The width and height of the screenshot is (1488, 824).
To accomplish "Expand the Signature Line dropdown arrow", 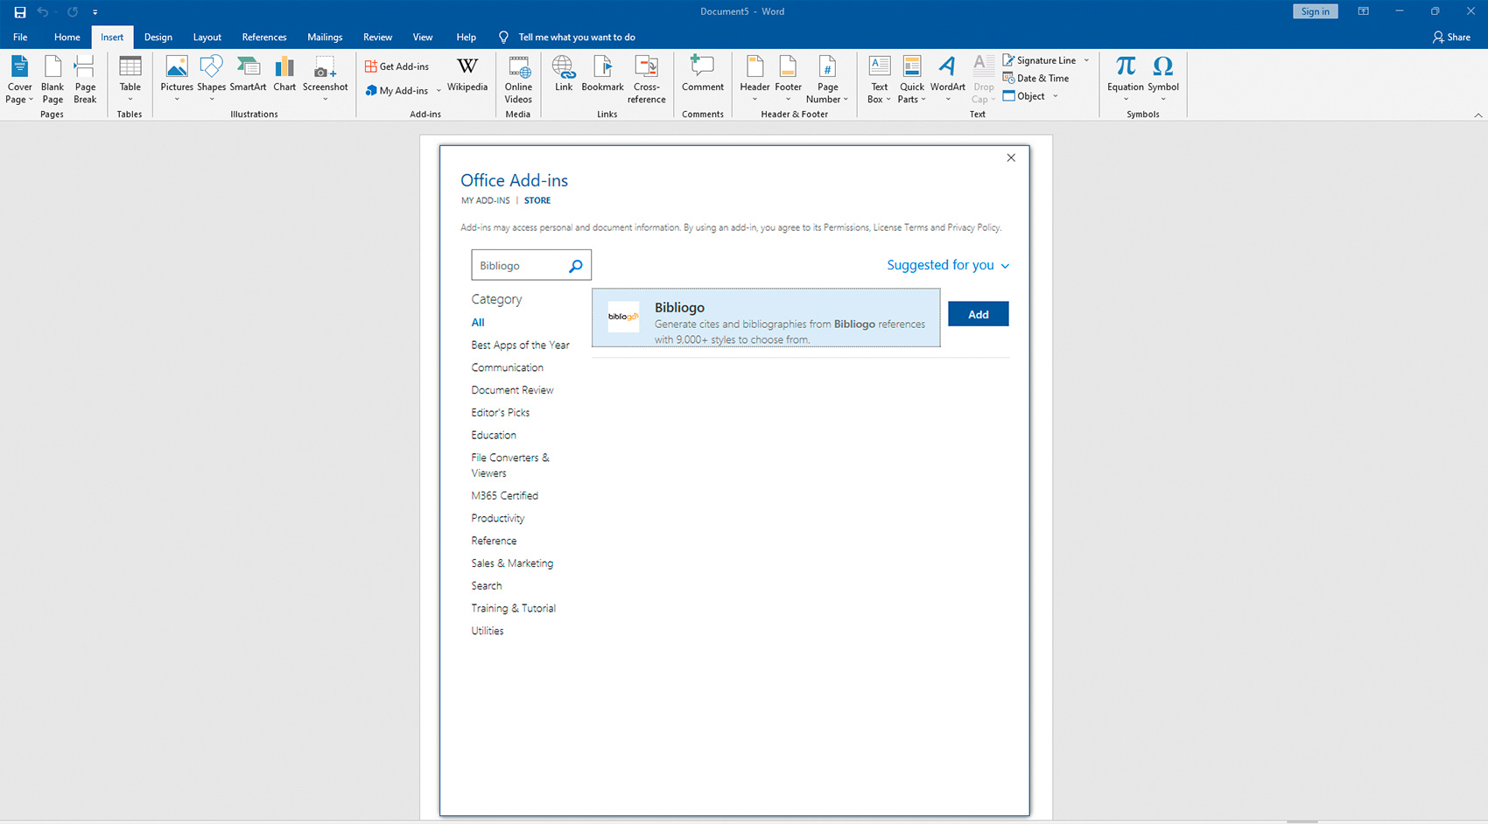I will tap(1086, 60).
